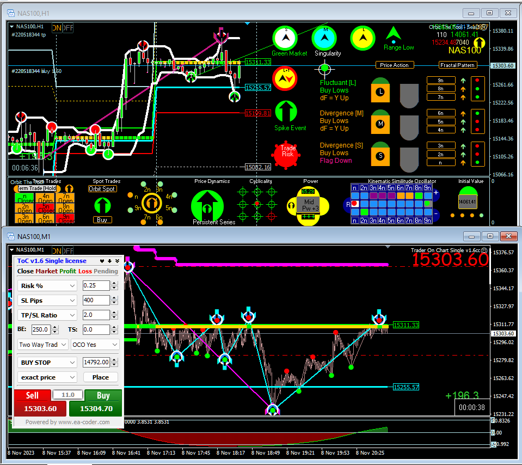Toggle the ON switch in M1 chart
Viewport: 522px width, 465px height.
pos(57,251)
